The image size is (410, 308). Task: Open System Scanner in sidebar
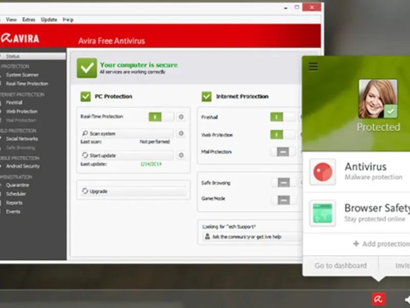(x=22, y=75)
